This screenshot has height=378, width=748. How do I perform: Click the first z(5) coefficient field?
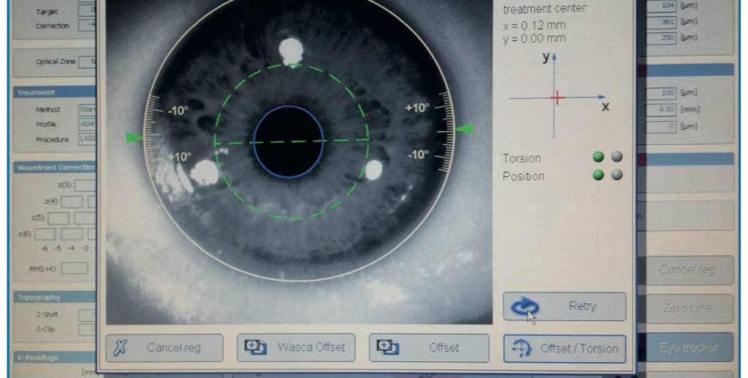[58, 218]
